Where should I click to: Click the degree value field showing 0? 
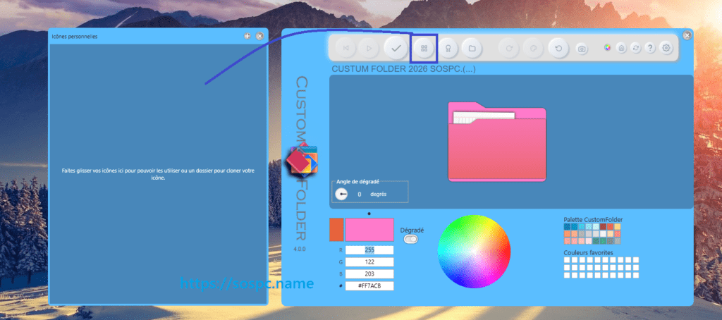tap(360, 195)
